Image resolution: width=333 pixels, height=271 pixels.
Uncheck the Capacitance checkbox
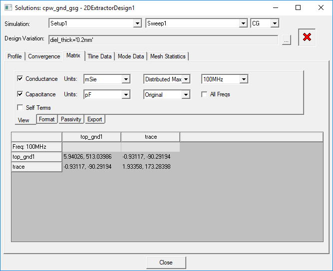(x=20, y=94)
